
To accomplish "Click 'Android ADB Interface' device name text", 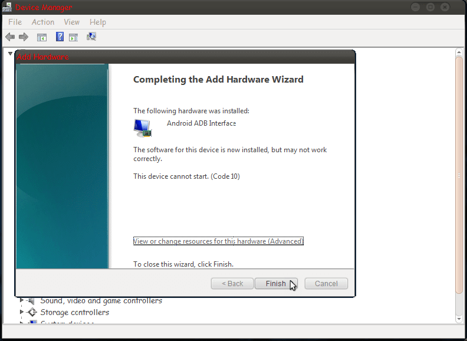I will point(201,123).
